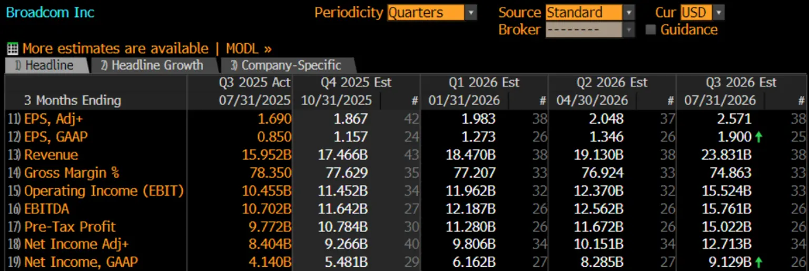Click the Q4 2025 net income adj 9.266B
This screenshot has width=809, height=271.
(x=347, y=244)
